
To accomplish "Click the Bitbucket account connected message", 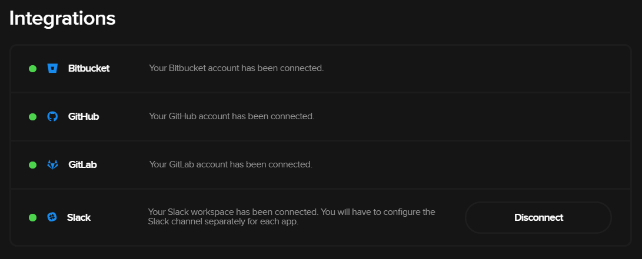I will click(236, 68).
